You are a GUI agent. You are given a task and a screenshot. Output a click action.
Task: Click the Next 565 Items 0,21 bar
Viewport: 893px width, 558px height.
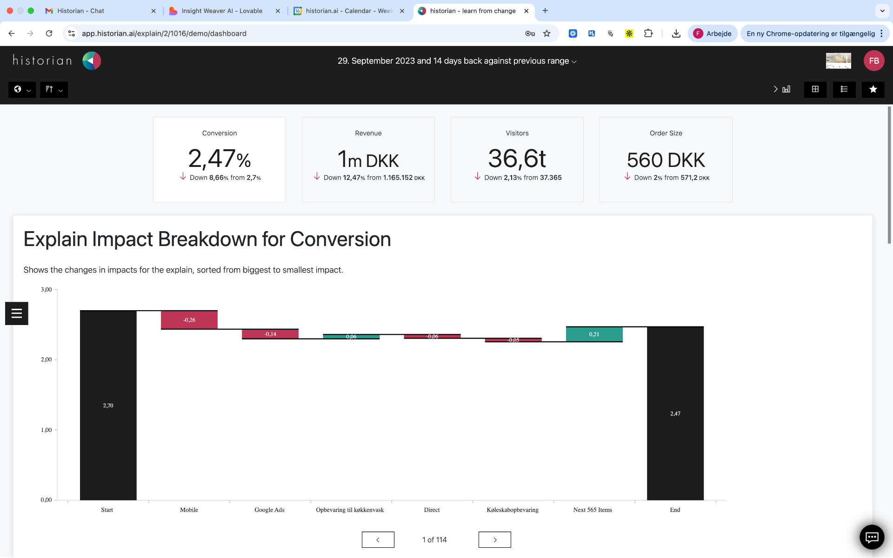coord(594,334)
